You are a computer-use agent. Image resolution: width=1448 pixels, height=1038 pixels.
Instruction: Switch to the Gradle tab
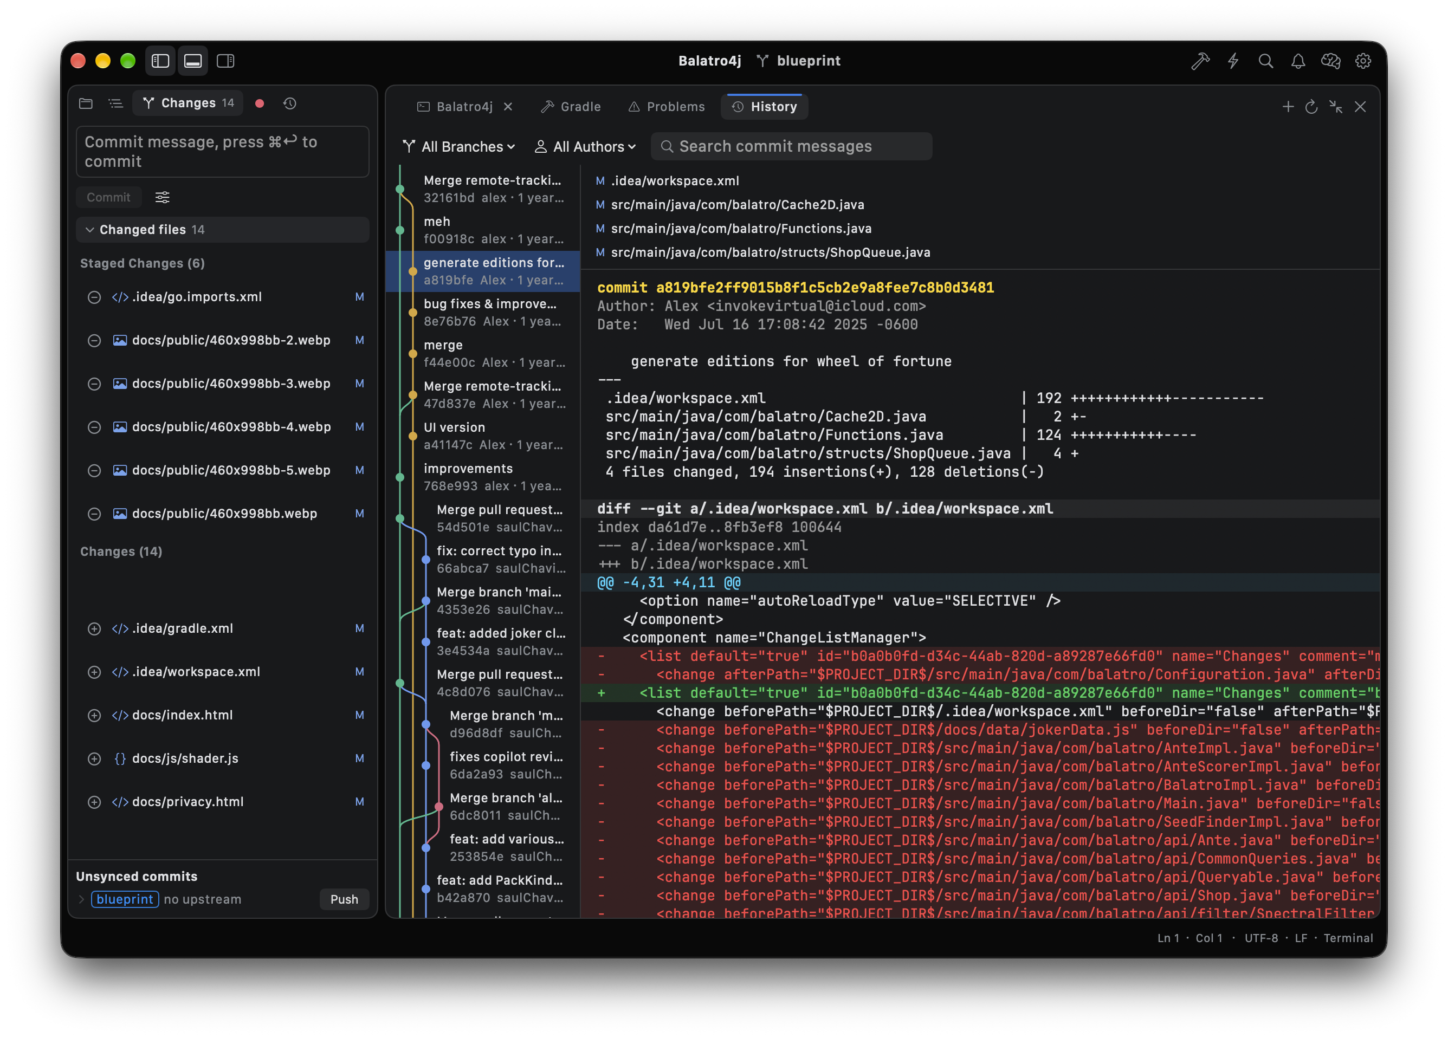(570, 107)
